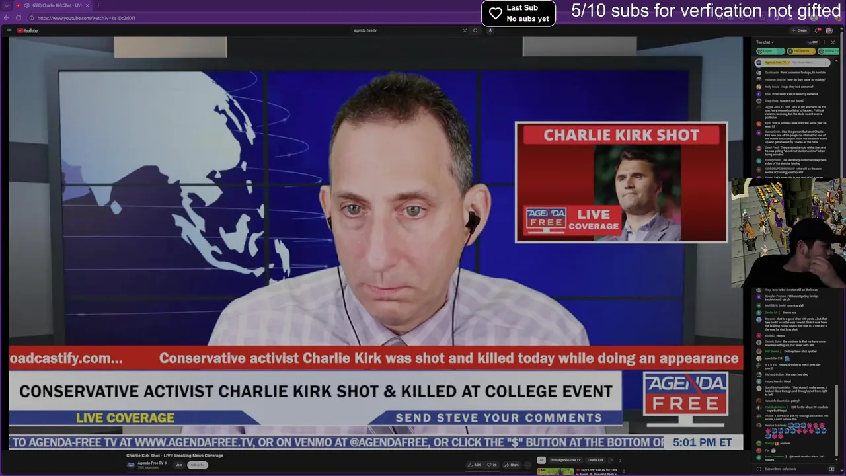Open the account avatar menu

pos(829,30)
